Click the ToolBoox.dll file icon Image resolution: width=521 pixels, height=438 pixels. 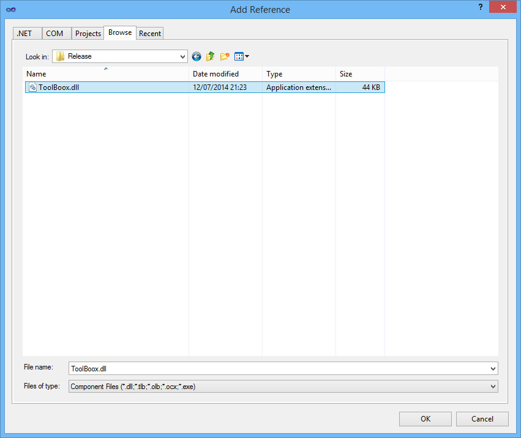tap(32, 87)
